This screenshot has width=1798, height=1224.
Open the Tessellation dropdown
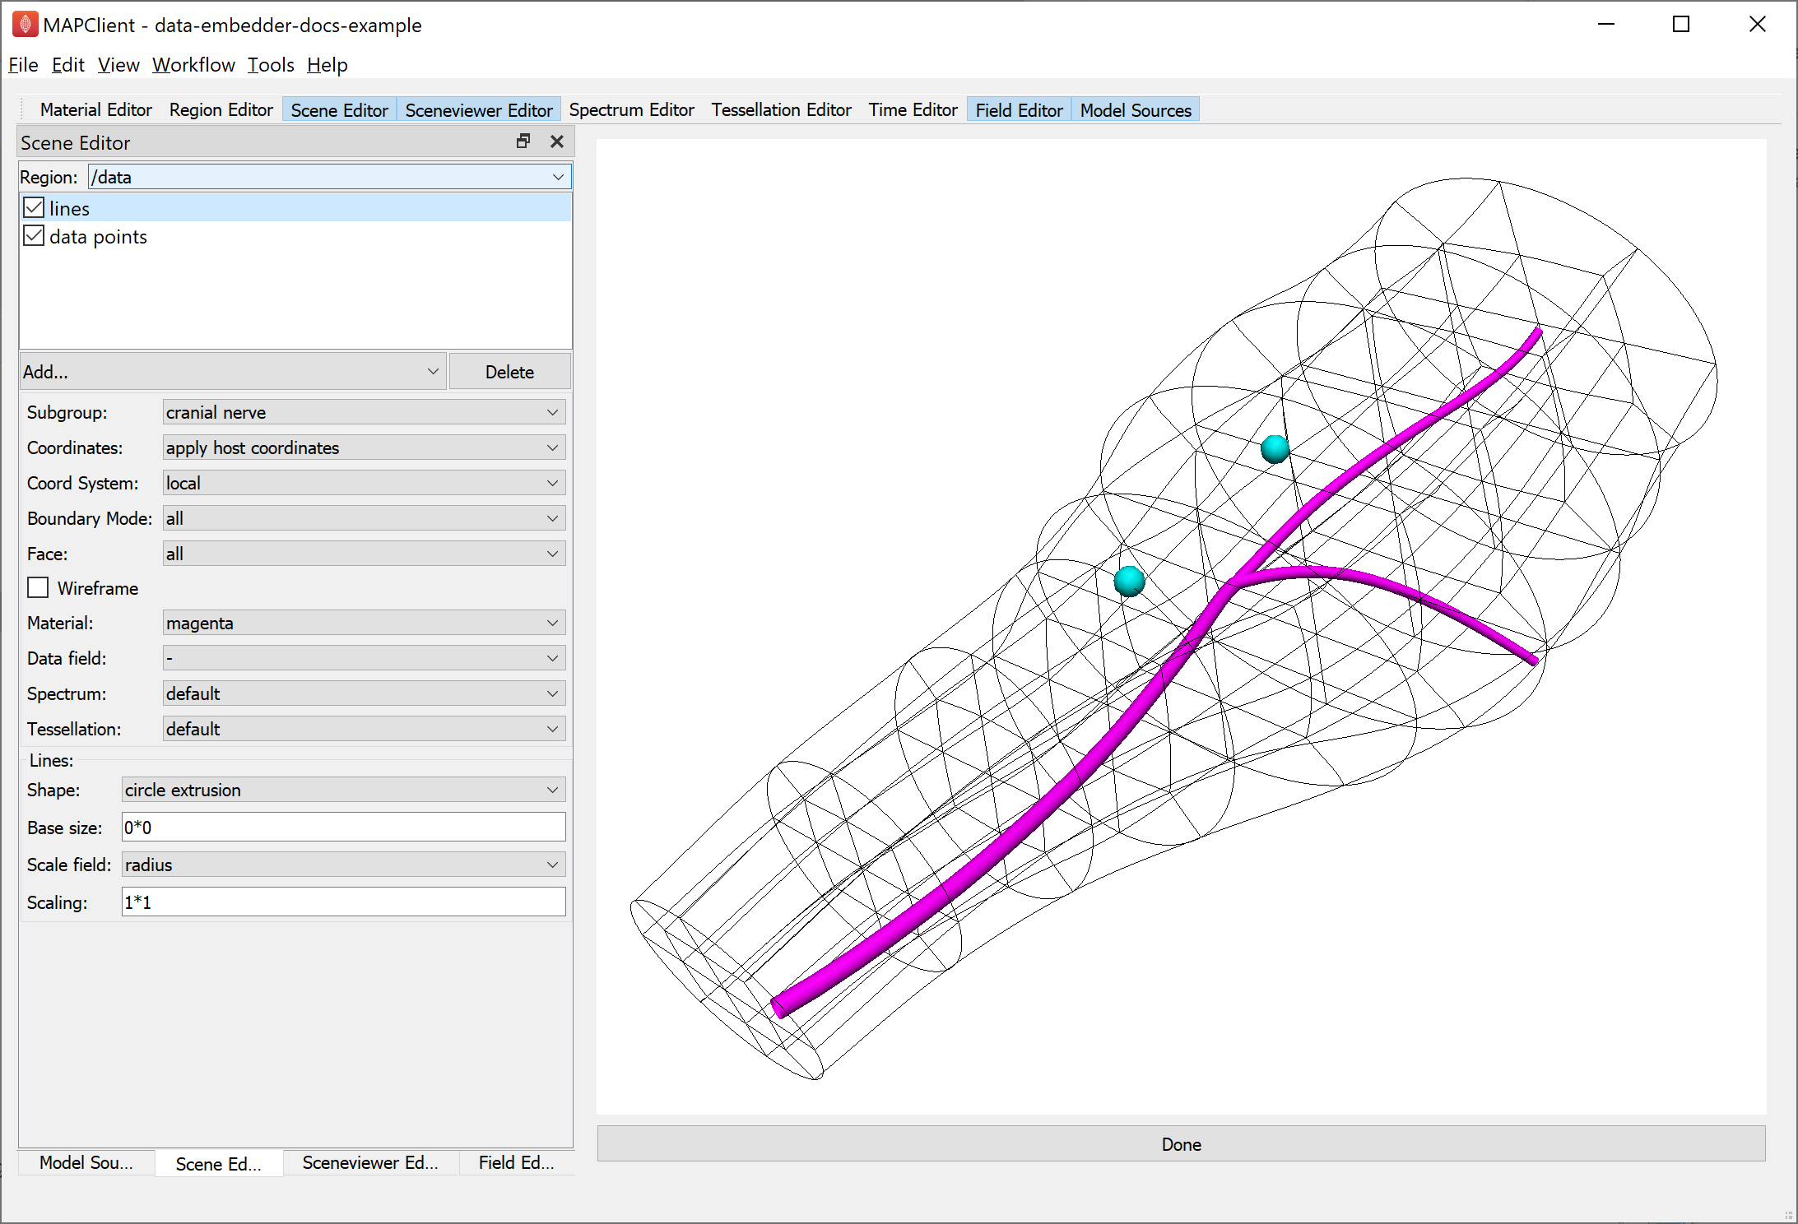(364, 729)
